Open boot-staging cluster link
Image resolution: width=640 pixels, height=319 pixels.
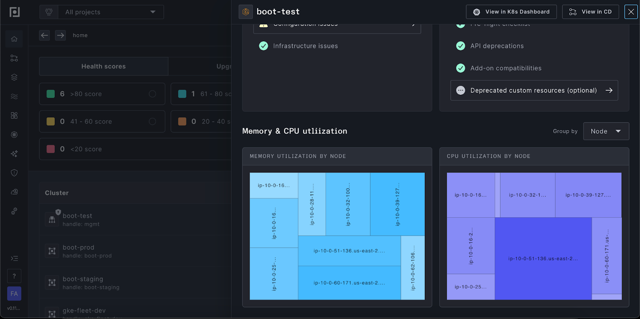pos(83,279)
